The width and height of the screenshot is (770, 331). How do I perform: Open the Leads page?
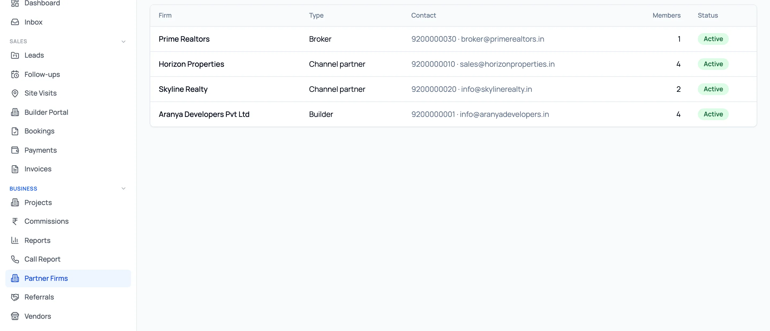[68, 55]
